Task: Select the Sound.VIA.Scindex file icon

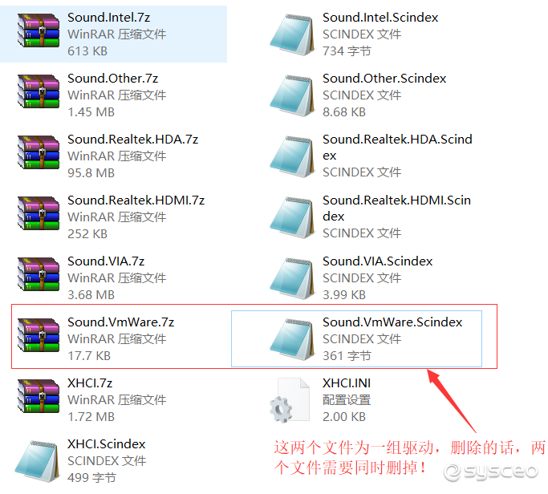Action: pos(292,278)
